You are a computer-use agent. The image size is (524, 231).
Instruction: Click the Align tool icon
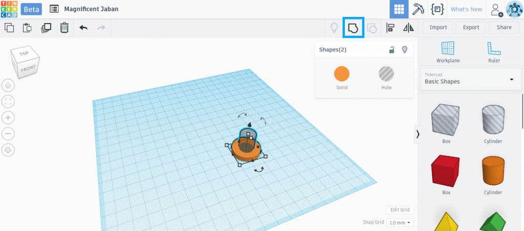coord(390,28)
